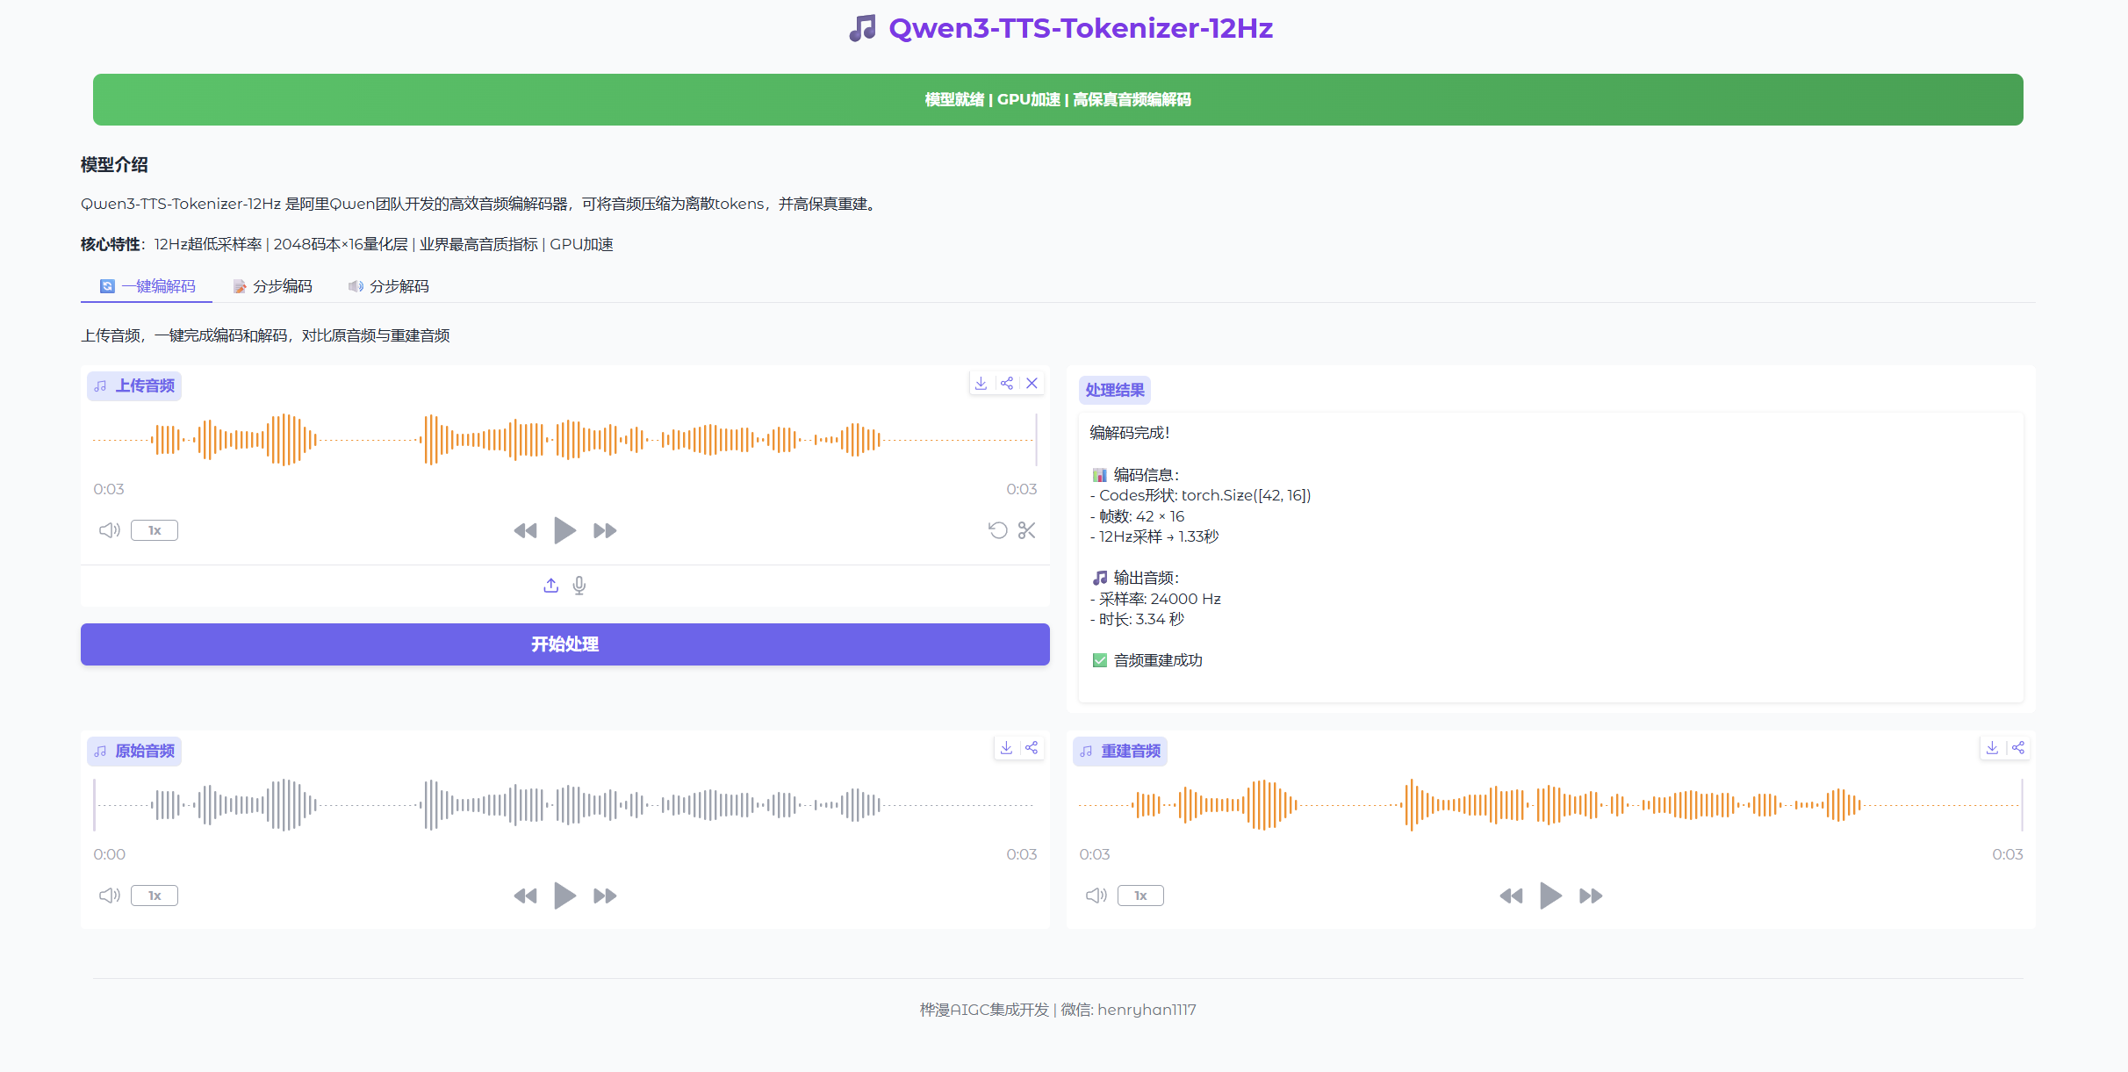Image resolution: width=2128 pixels, height=1072 pixels.
Task: Share the uploaded audio clip
Action: click(1007, 384)
